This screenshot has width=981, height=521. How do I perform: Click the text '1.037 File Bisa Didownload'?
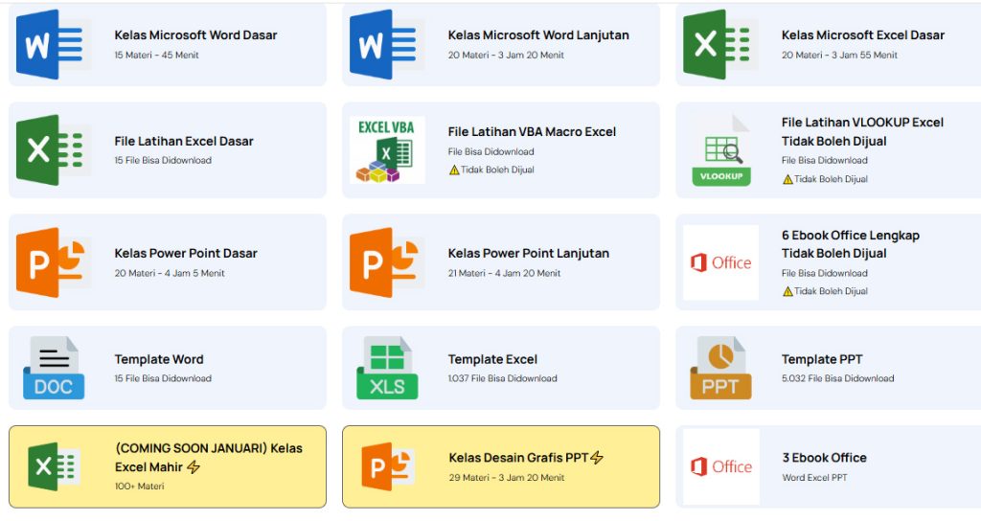point(502,378)
